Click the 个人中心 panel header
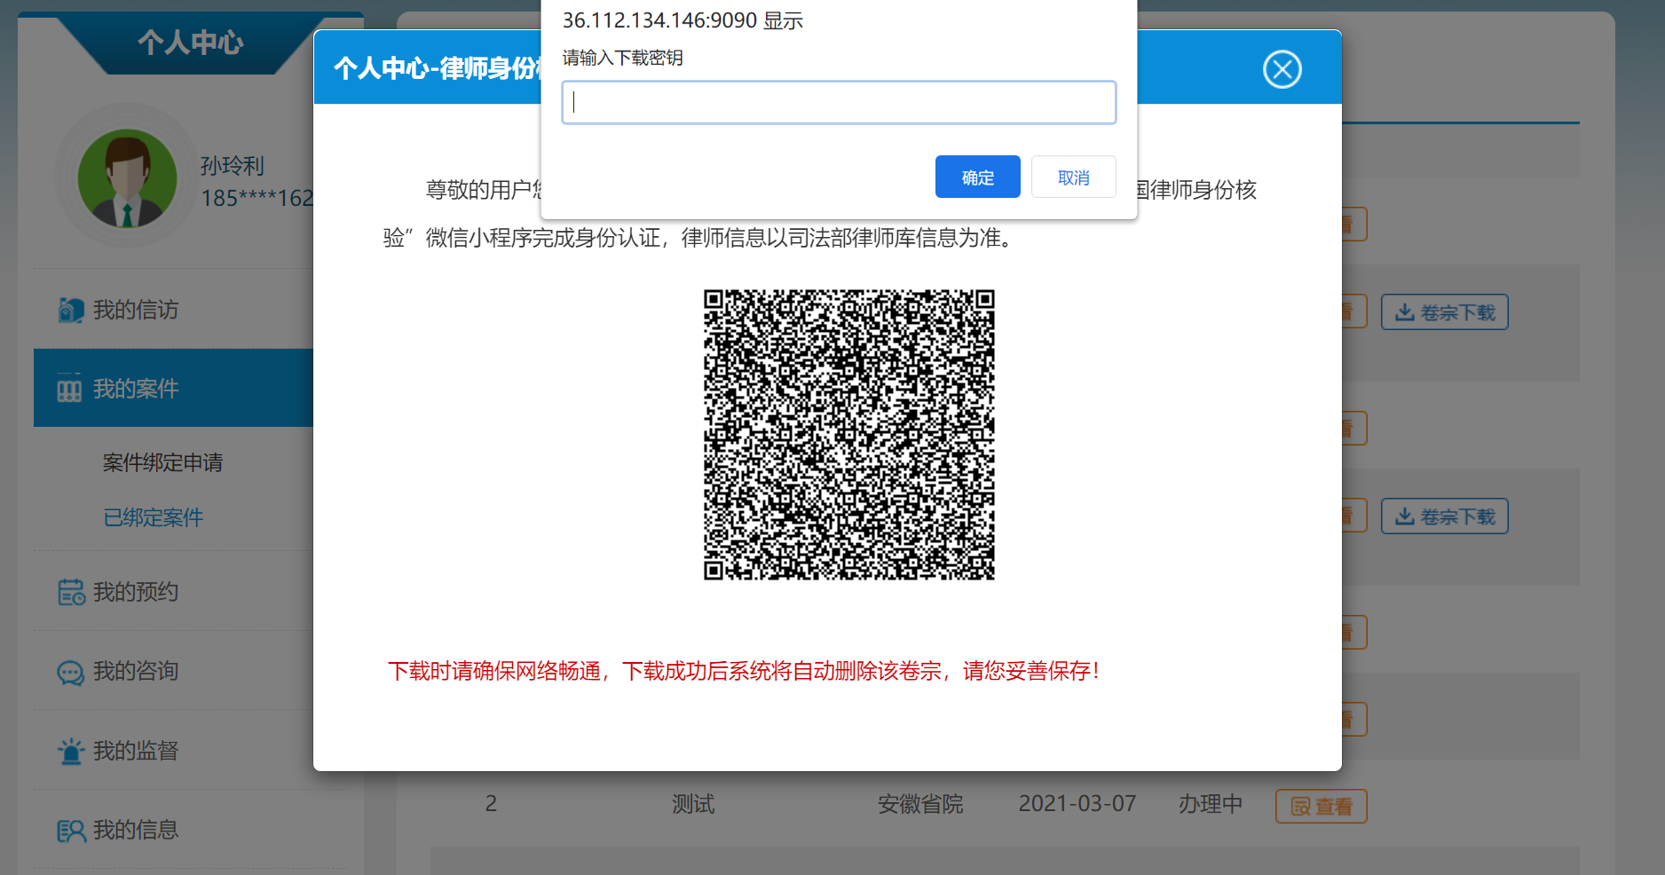This screenshot has width=1665, height=875. (x=190, y=43)
